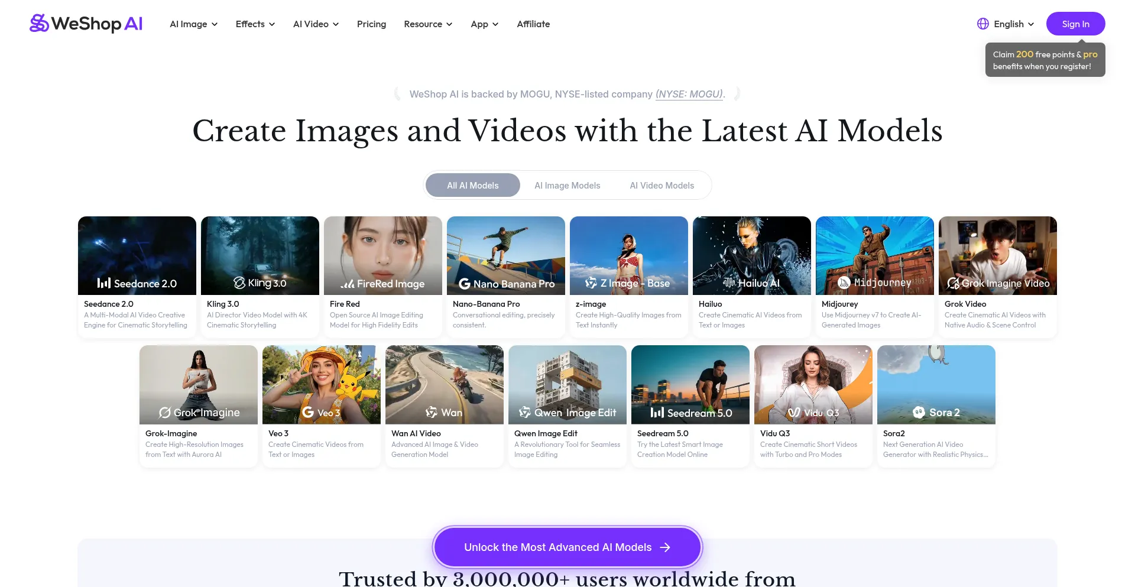
Task: Open the Grok-Imagine title link
Action: [x=171, y=433]
